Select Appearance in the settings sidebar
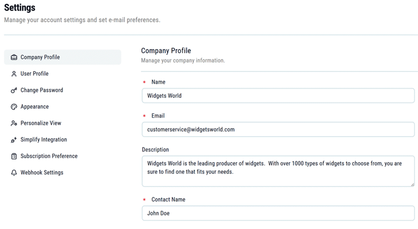 tap(35, 106)
